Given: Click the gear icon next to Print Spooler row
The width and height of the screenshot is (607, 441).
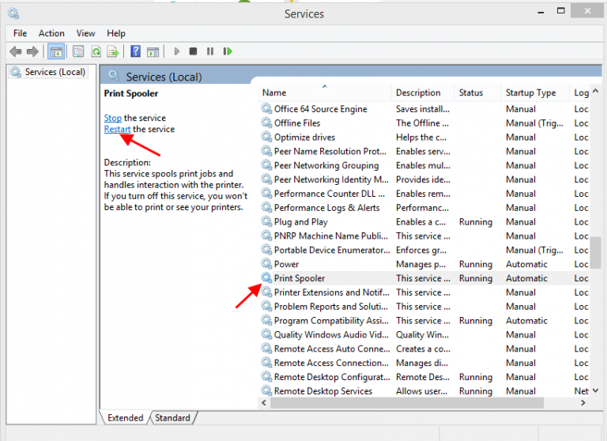Looking at the screenshot, I should [266, 278].
